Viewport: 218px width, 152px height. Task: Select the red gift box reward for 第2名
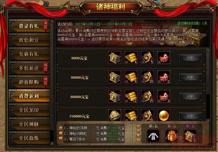[x=172, y=136]
